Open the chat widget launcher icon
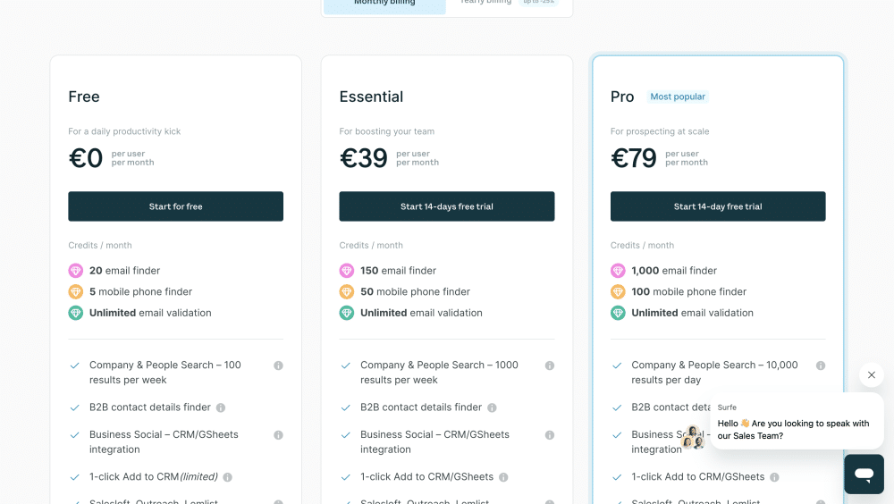The height and width of the screenshot is (504, 894). click(864, 474)
